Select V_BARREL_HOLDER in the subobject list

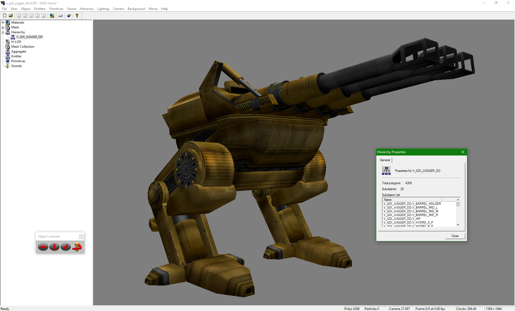point(412,204)
